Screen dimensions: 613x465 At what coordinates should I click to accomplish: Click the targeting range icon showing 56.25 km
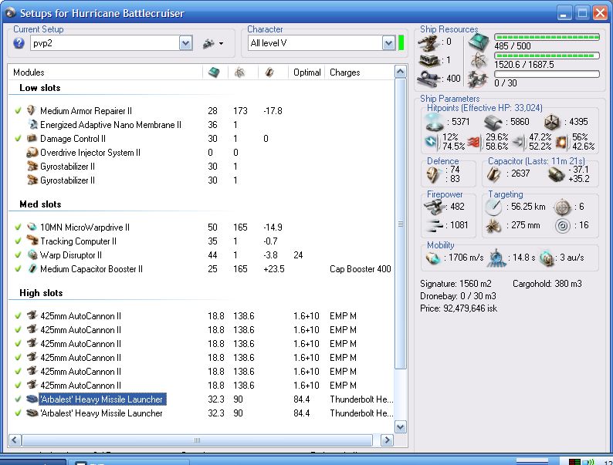pos(493,207)
